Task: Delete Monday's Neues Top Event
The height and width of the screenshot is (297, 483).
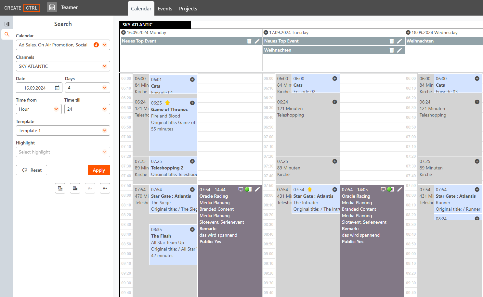Action: [x=249, y=41]
